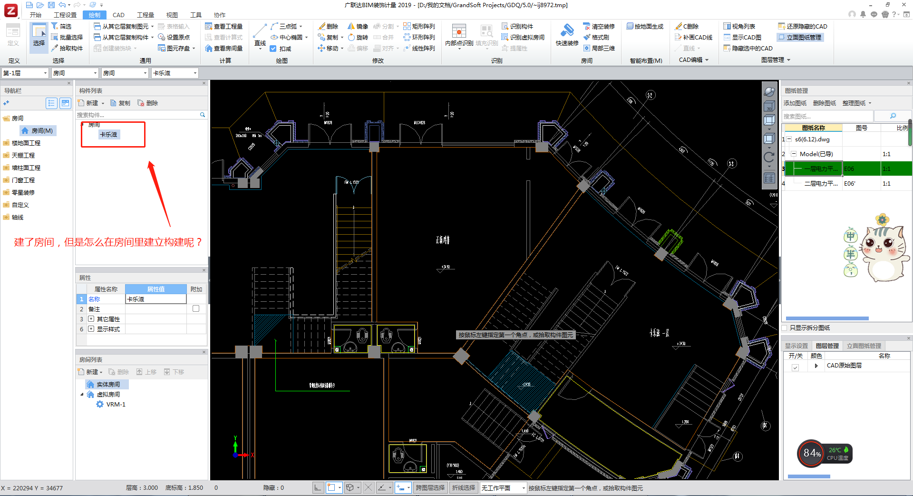Open the 工程量 ribbon tab
The height and width of the screenshot is (496, 913).
coord(146,15)
